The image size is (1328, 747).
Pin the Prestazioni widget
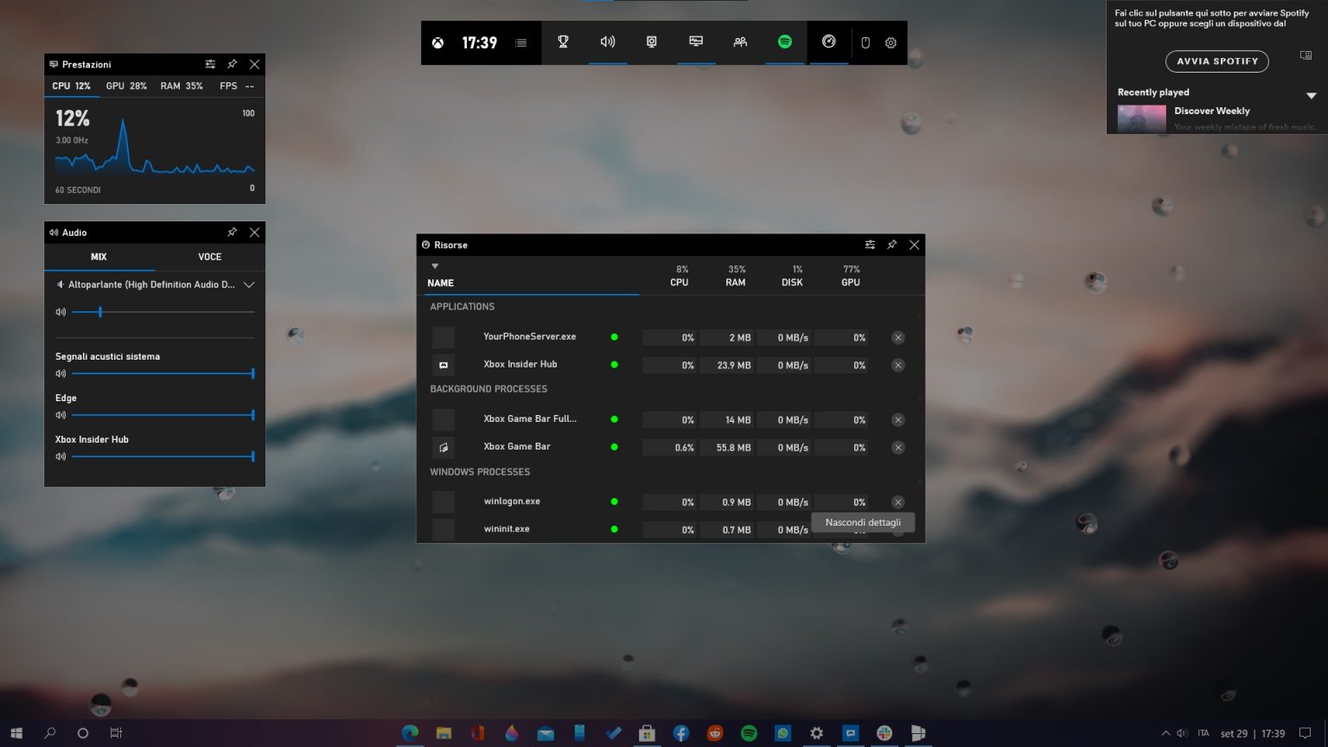pos(232,64)
